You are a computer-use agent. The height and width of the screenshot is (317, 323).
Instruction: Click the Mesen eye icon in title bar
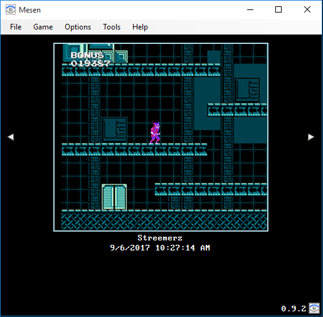[x=11, y=9]
